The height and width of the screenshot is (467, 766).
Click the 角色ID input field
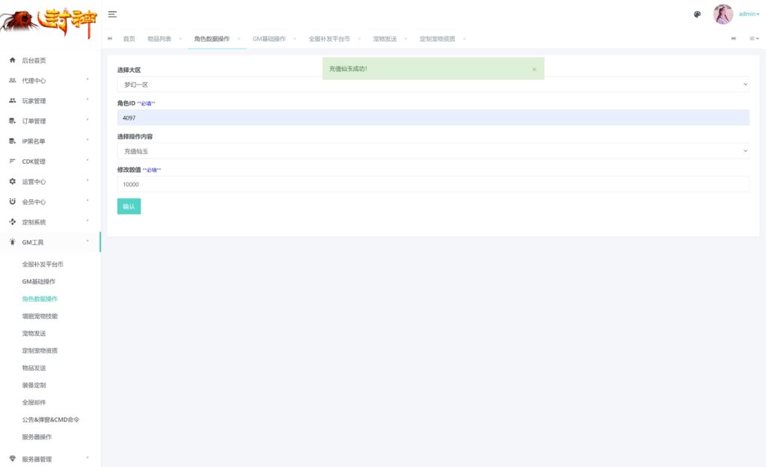(x=433, y=117)
